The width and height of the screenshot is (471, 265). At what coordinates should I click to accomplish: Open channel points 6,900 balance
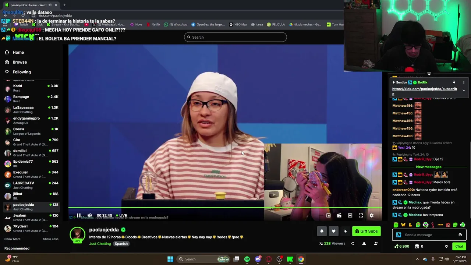pos(401,247)
